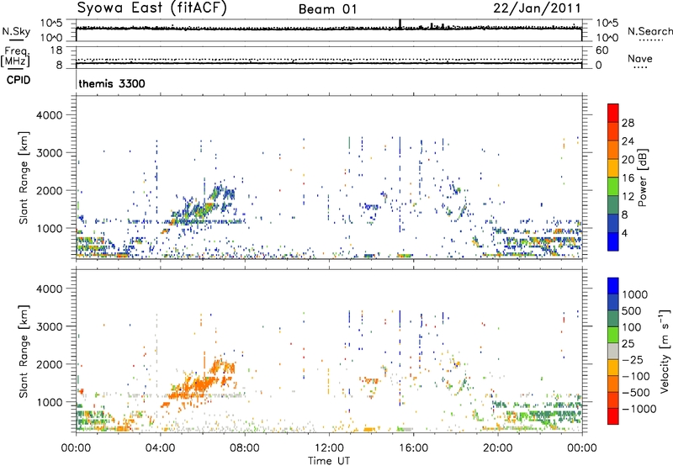The height and width of the screenshot is (466, 673).
Task: Click the blue top of the velocity colorbar
Action: click(x=613, y=286)
